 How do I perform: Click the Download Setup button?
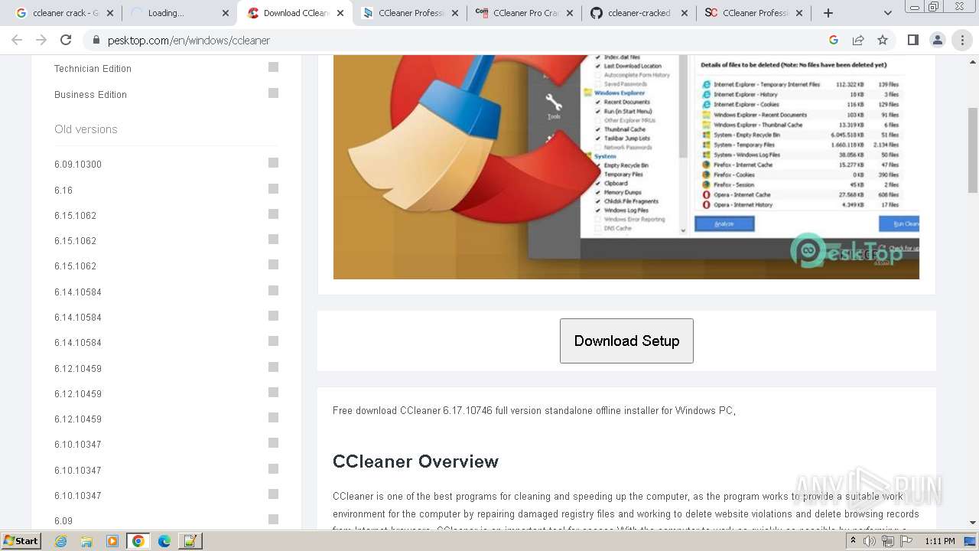point(626,341)
